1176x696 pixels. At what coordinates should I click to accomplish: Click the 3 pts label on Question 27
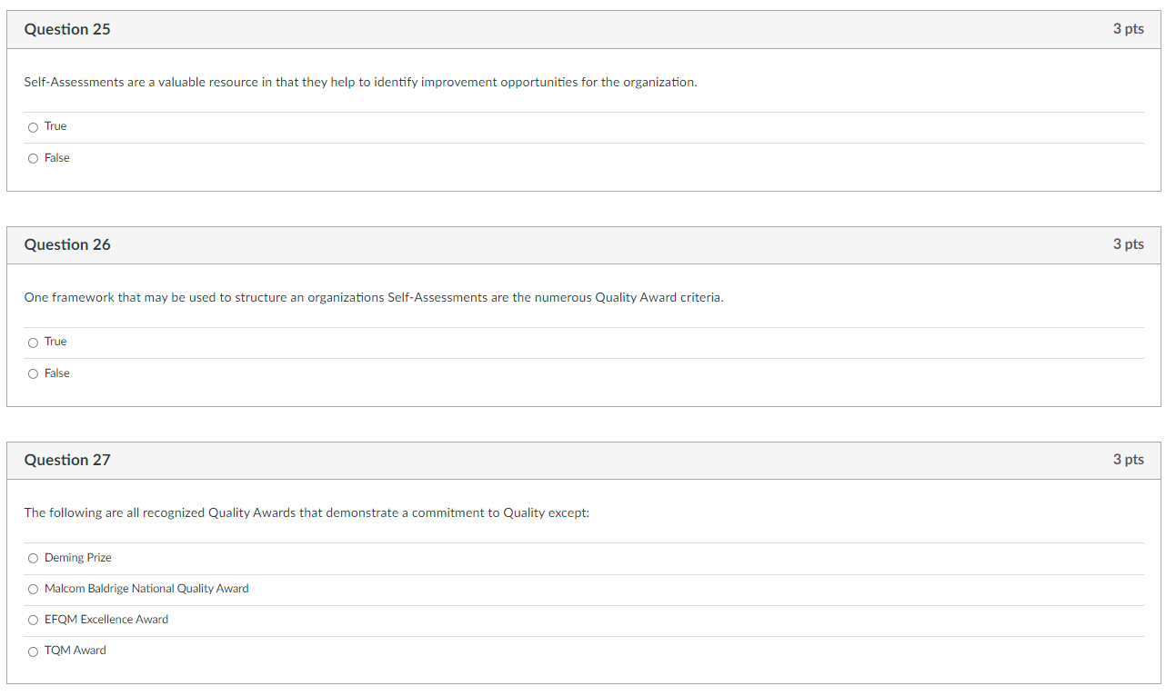point(1129,460)
